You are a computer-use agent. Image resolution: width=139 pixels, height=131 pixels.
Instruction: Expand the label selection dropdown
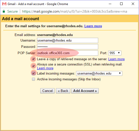[x=99, y=74]
